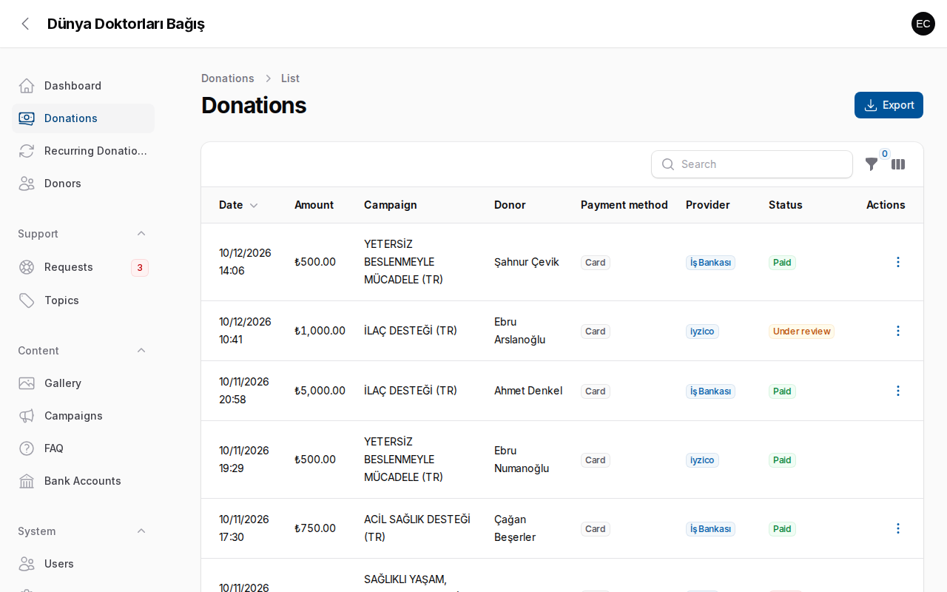Click the Topics tag icon
The width and height of the screenshot is (947, 592).
coord(27,300)
